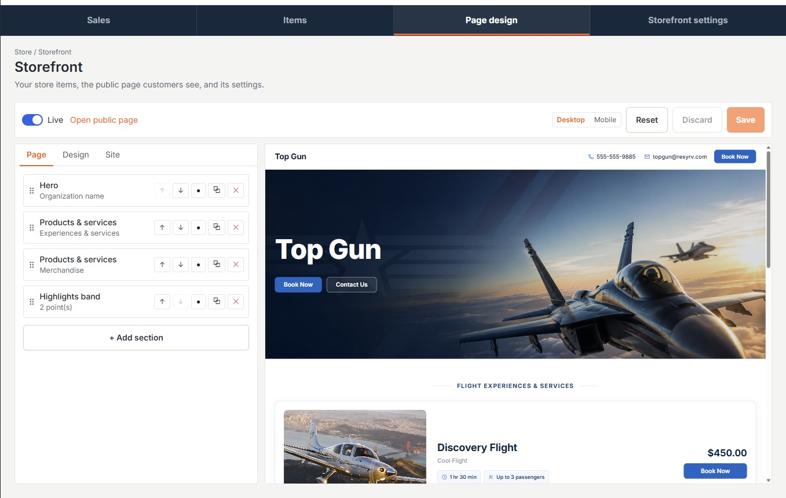This screenshot has width=786, height=498.
Task: Open the Sales tab
Action: coord(98,20)
